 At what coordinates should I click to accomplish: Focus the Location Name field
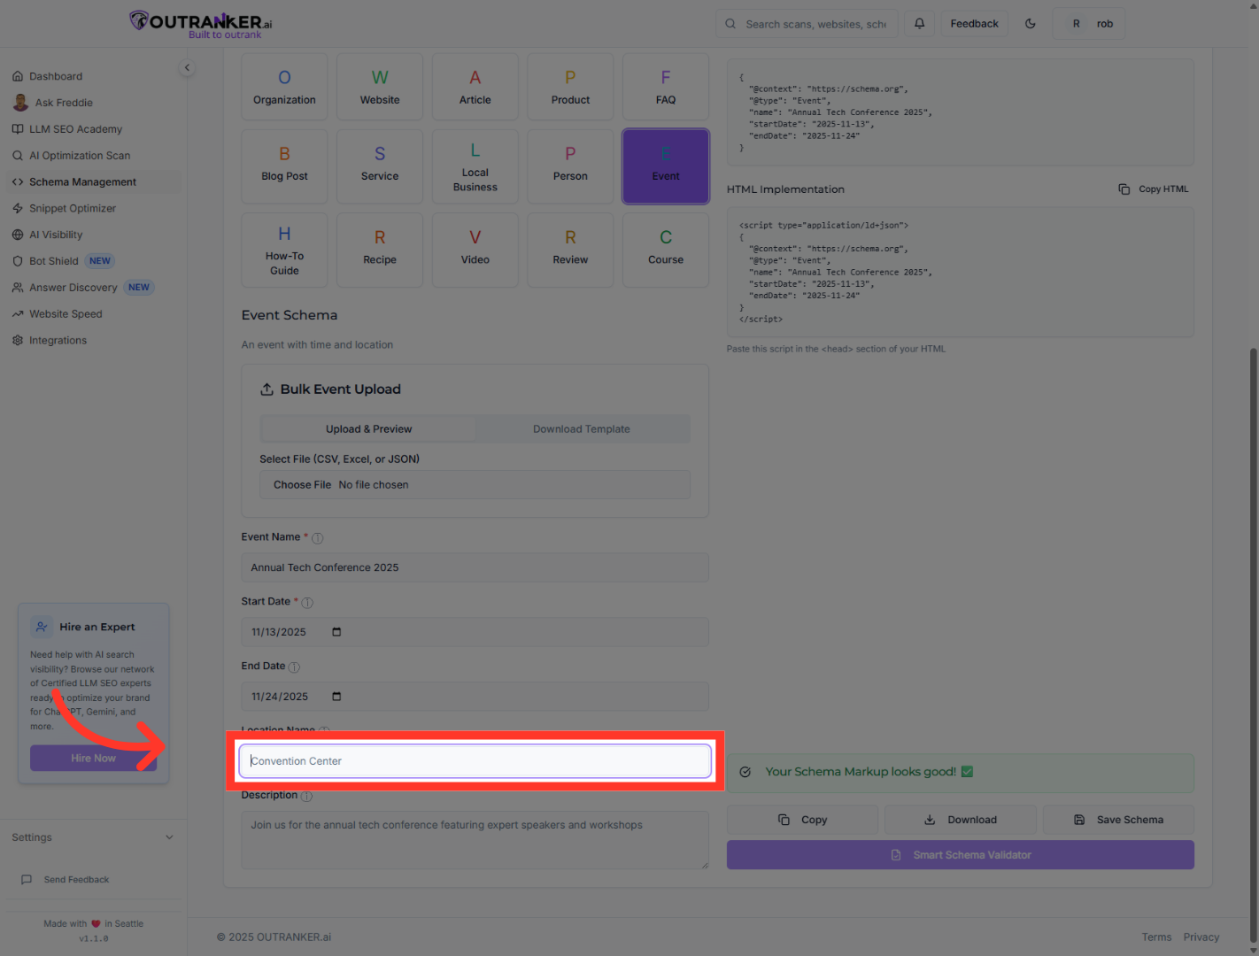[x=475, y=761]
